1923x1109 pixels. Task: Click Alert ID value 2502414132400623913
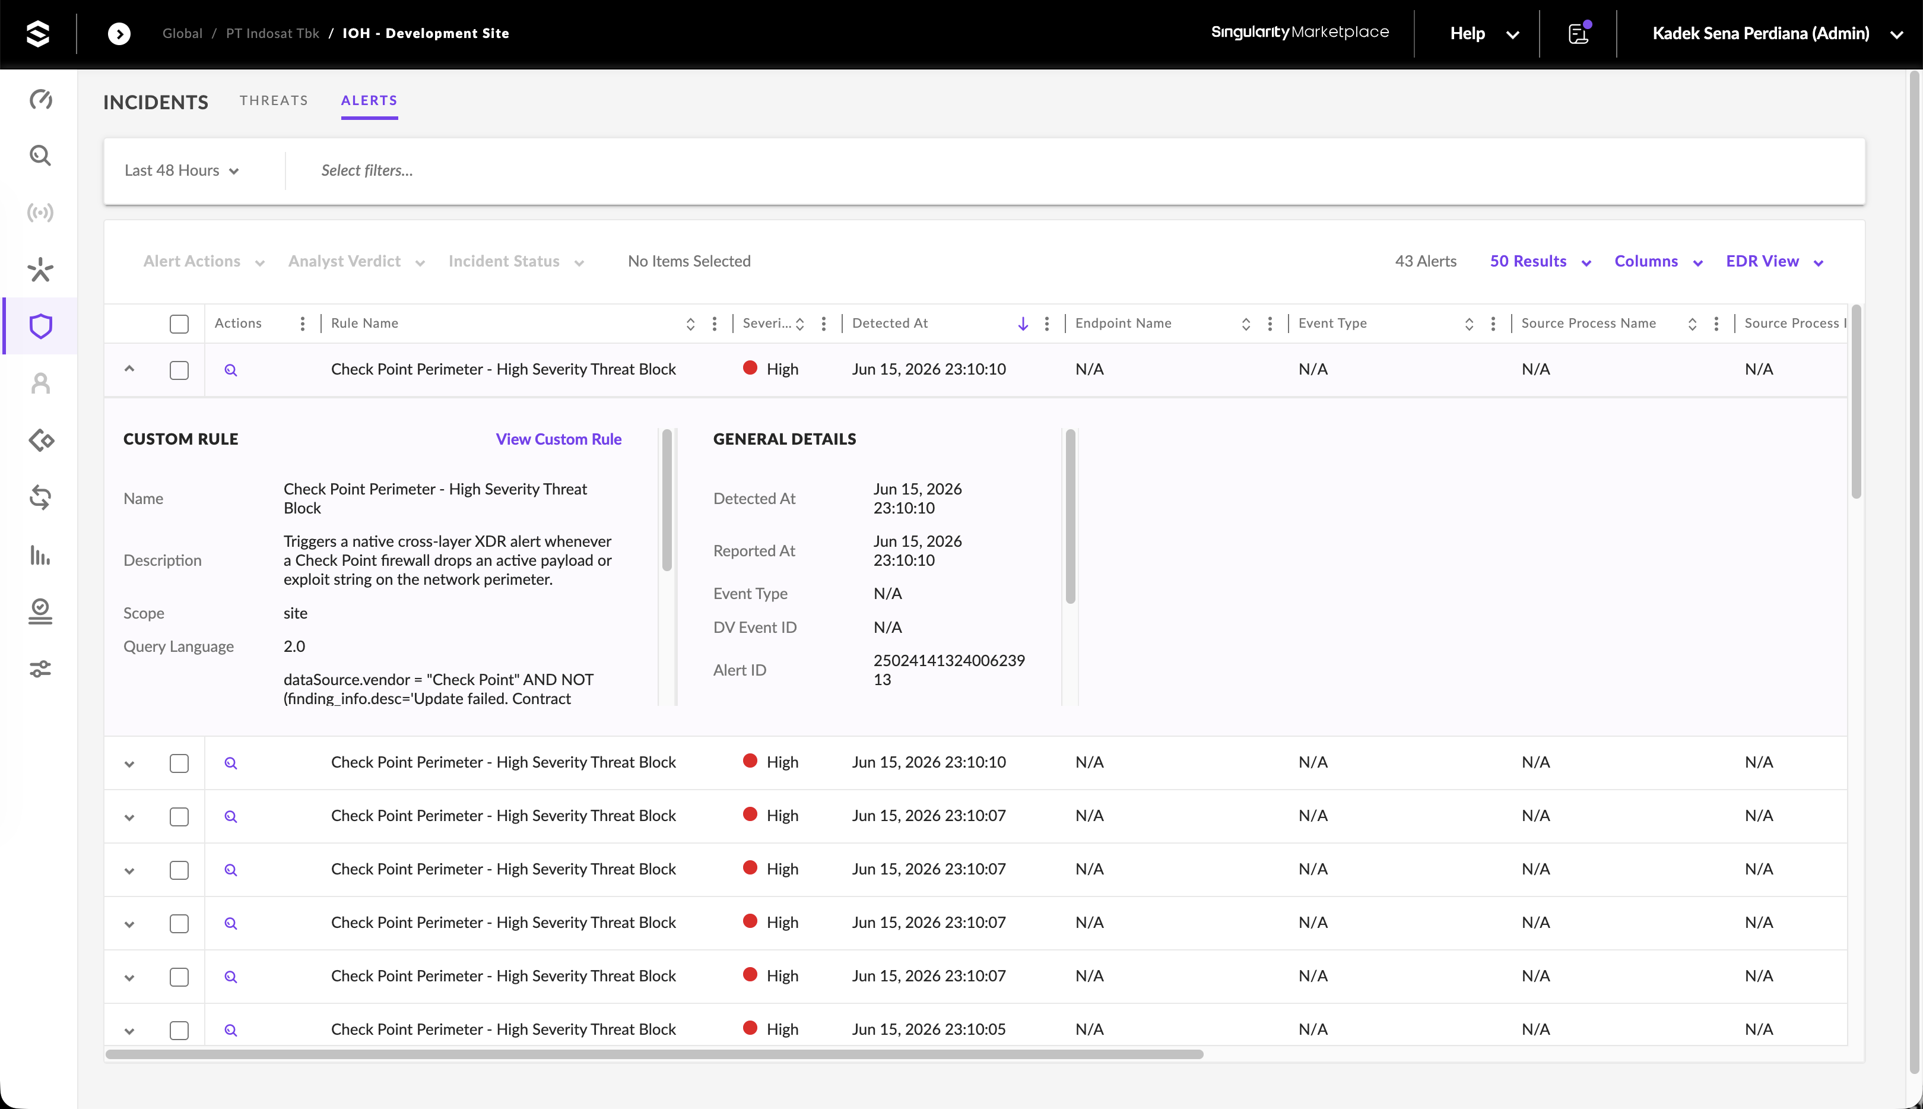pyautogui.click(x=949, y=670)
